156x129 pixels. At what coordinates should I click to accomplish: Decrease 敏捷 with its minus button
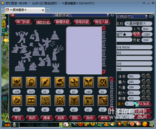pos(148,98)
